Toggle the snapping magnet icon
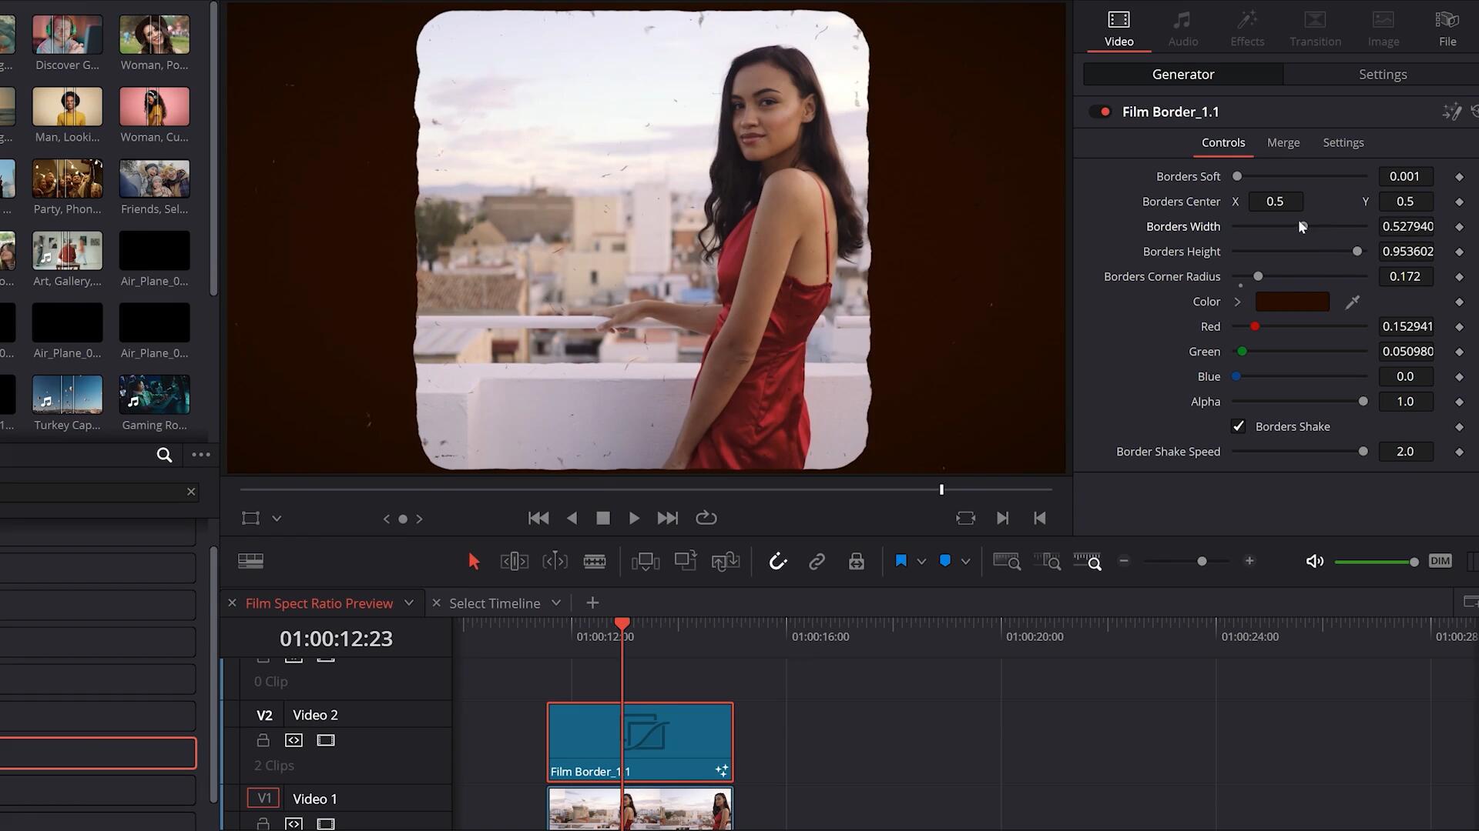The image size is (1479, 831). tap(778, 562)
